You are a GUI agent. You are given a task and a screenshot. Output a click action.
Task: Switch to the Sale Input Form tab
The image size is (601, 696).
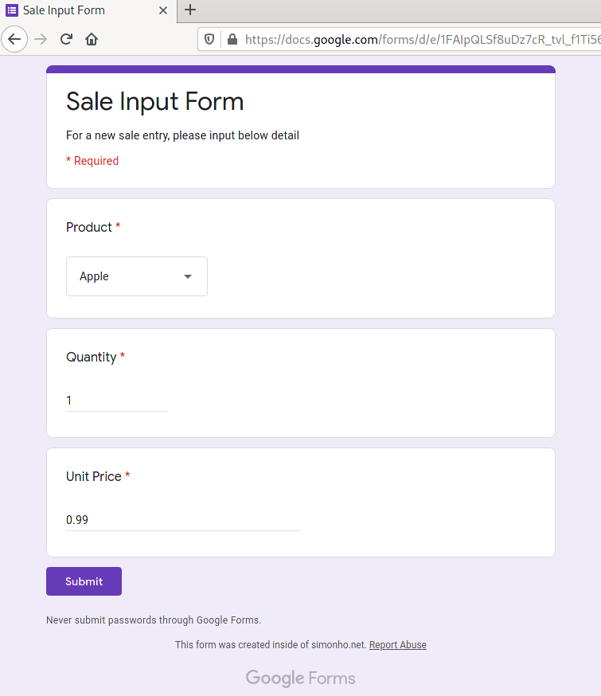pyautogui.click(x=88, y=10)
